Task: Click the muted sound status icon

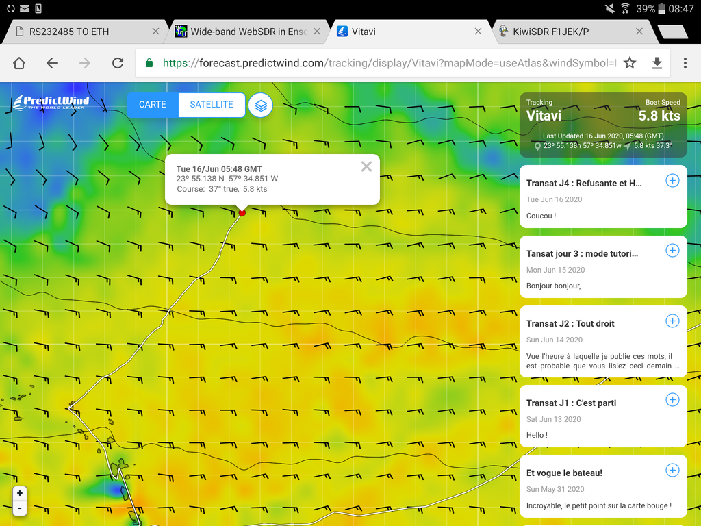Action: (609, 8)
